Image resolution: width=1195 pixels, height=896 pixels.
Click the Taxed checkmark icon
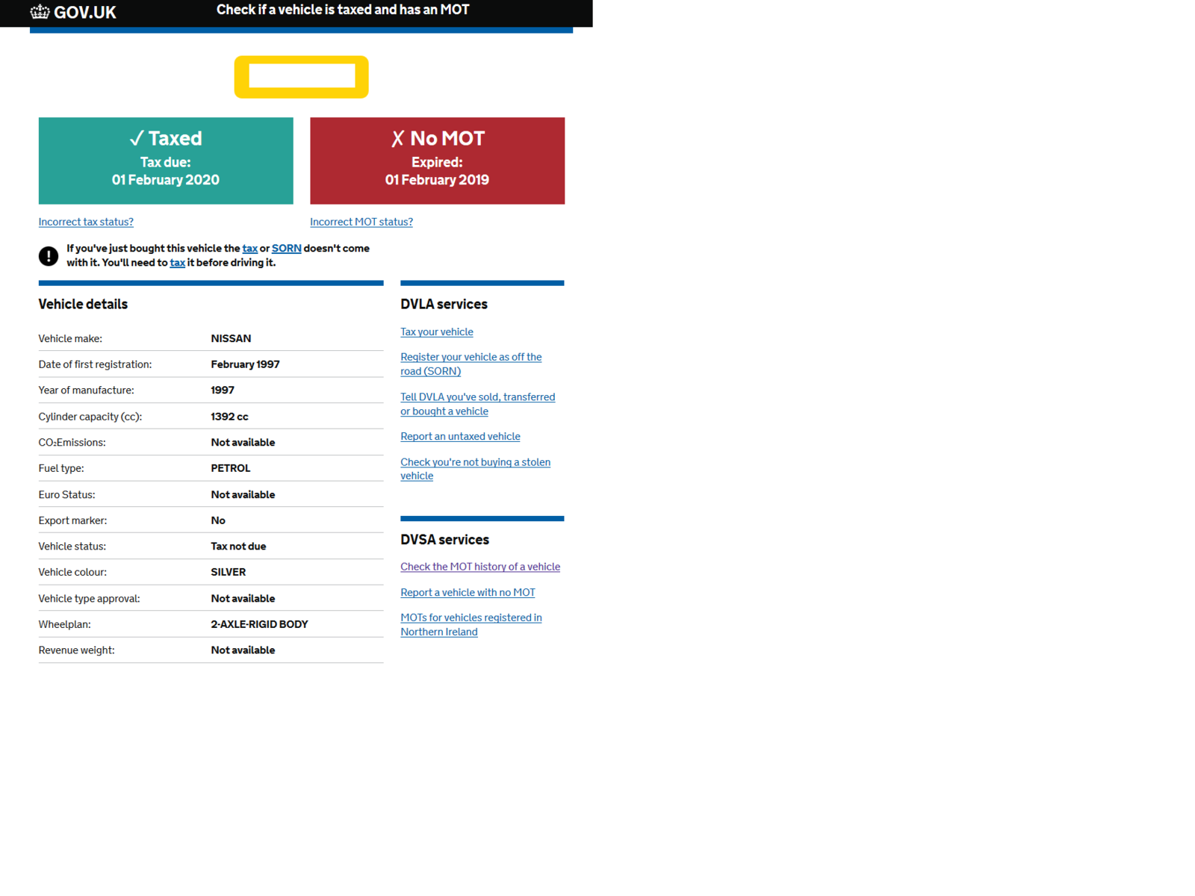pyautogui.click(x=136, y=139)
